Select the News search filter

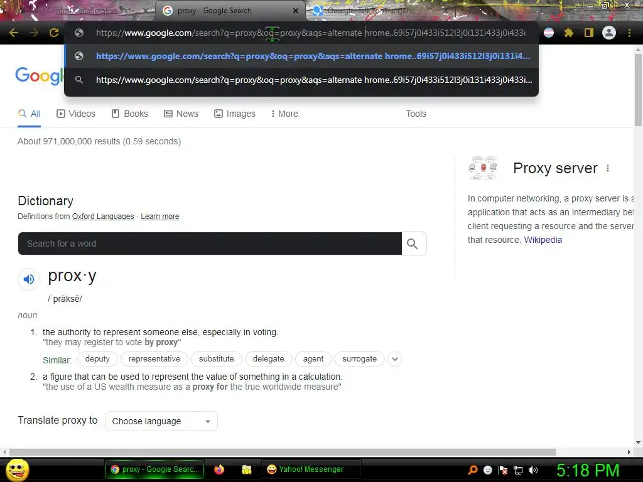(181, 114)
